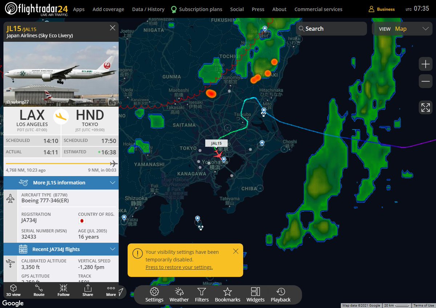Click the UTC 07:35 clock

point(417,9)
